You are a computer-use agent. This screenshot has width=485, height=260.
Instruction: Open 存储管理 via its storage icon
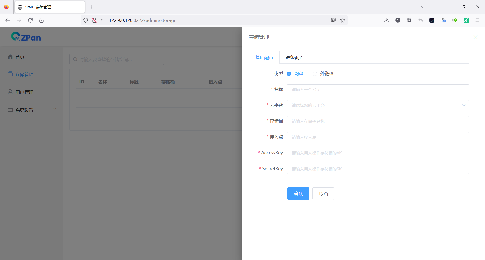tap(10, 74)
